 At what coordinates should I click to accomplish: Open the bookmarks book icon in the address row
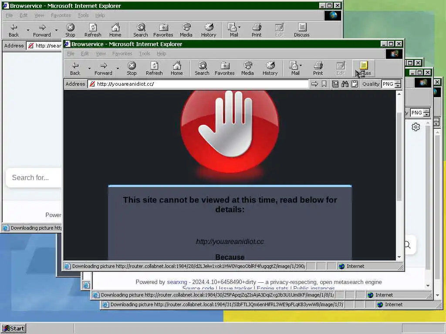pyautogui.click(x=335, y=84)
